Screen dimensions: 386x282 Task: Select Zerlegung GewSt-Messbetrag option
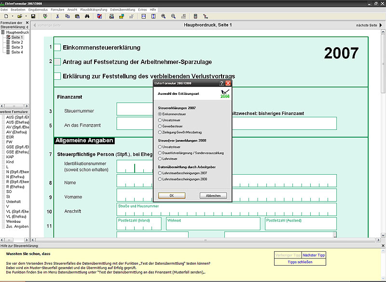coord(160,132)
